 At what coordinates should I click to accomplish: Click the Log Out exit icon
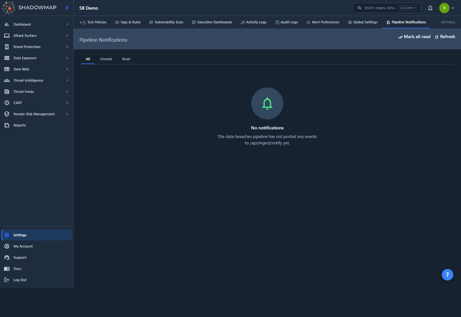[x=7, y=280]
